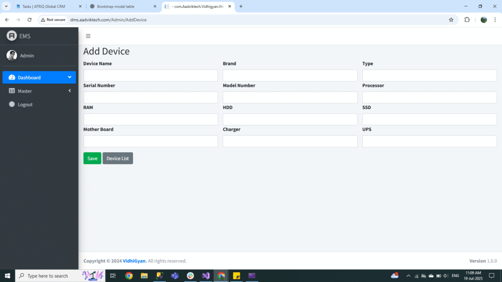Open a new browser tab
Screen dimensions: 502x282
pyautogui.click(x=241, y=6)
